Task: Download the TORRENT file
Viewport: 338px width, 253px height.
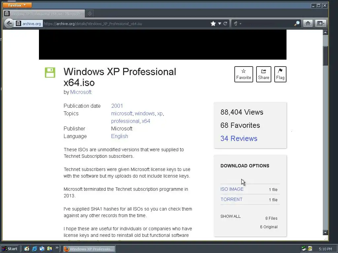Action: pyautogui.click(x=231, y=199)
